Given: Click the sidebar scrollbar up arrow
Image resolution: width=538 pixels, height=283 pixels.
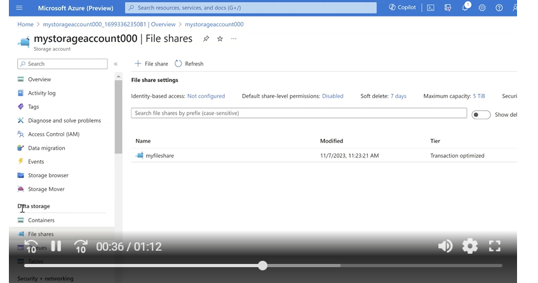Looking at the screenshot, I should 118,76.
